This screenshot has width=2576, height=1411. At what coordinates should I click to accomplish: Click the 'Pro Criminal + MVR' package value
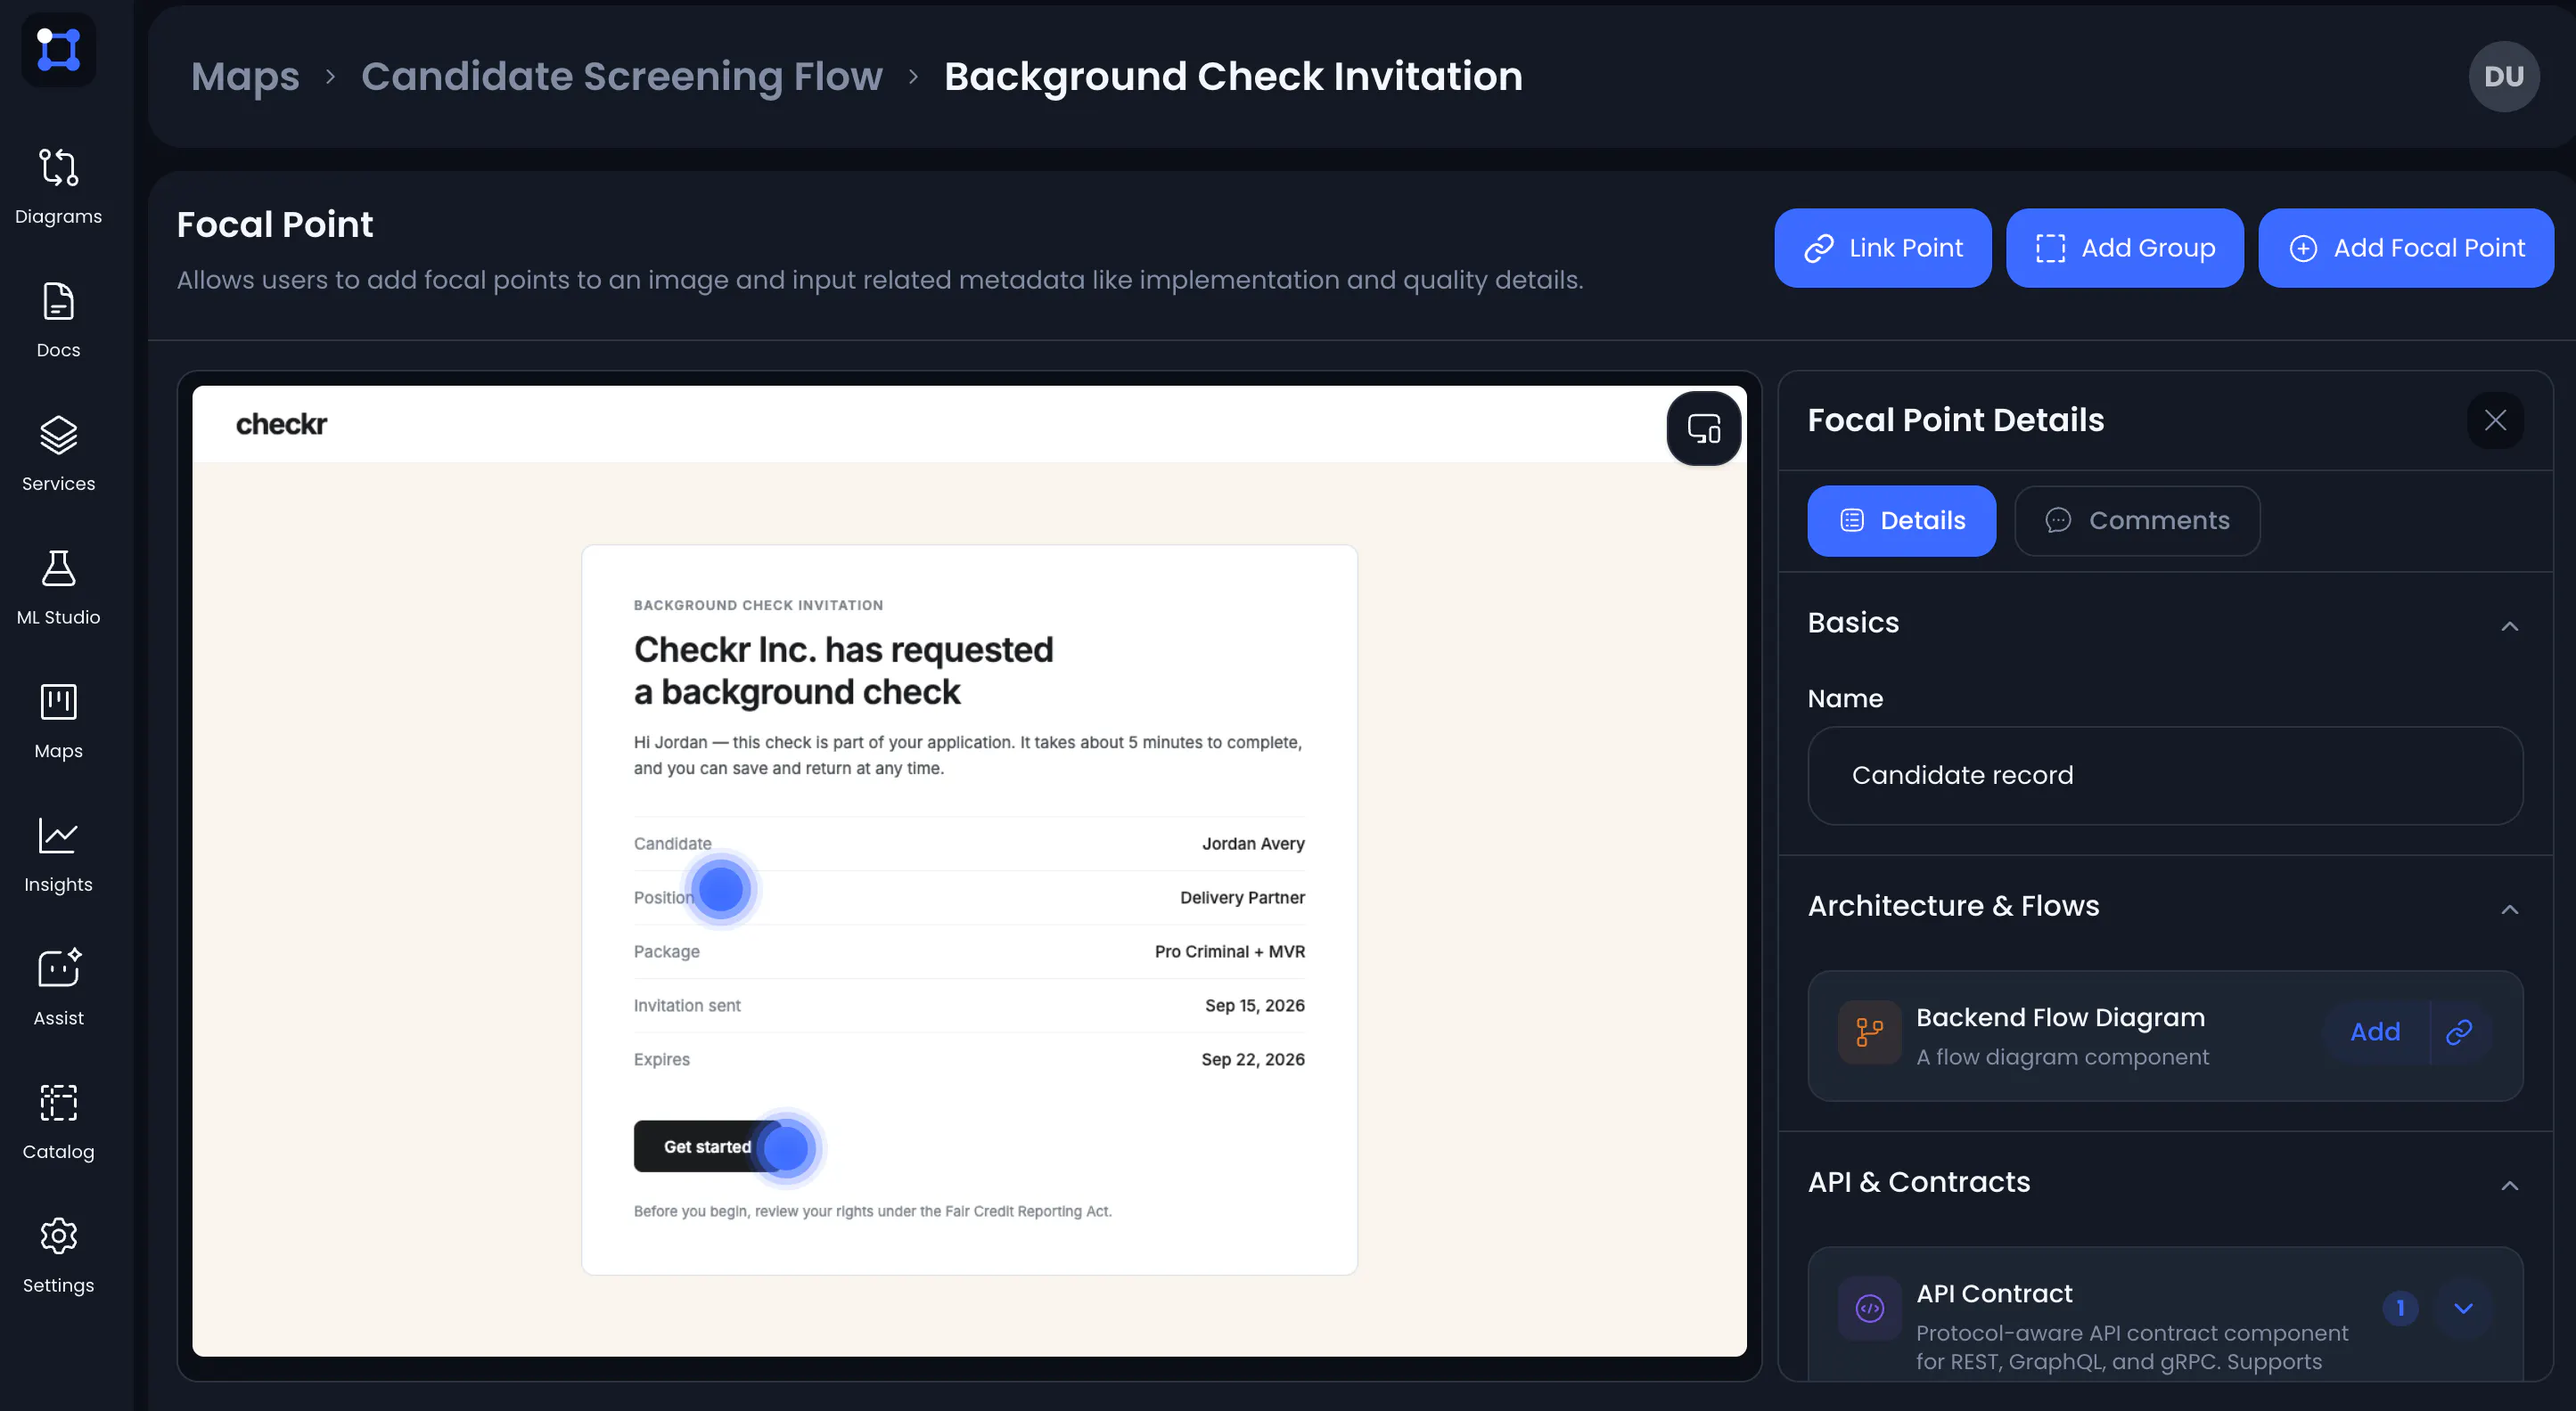pyautogui.click(x=1229, y=951)
